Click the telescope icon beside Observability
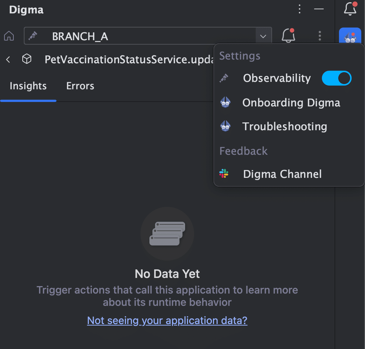Viewport: 365px width, 349px height. [x=224, y=78]
